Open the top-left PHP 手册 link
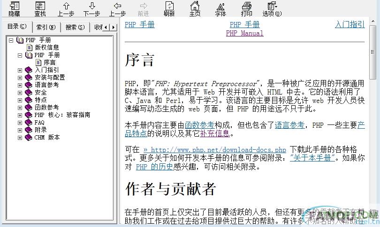 [140, 25]
